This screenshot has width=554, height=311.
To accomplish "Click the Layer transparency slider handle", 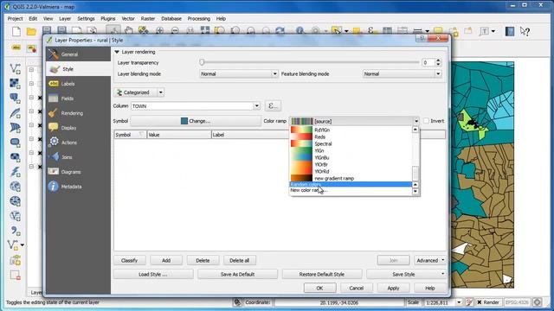I will point(202,62).
